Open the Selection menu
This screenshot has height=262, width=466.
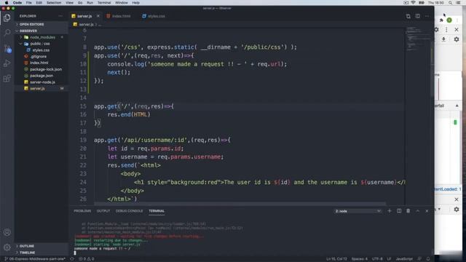pos(54,3)
